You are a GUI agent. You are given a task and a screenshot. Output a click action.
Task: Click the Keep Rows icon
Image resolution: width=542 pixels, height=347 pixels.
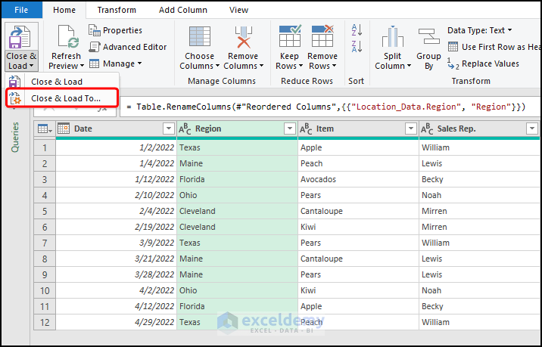pyautogui.click(x=290, y=36)
